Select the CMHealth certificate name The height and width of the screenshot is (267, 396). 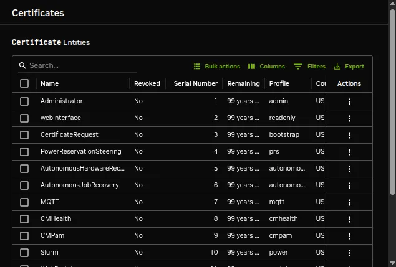[x=56, y=218]
